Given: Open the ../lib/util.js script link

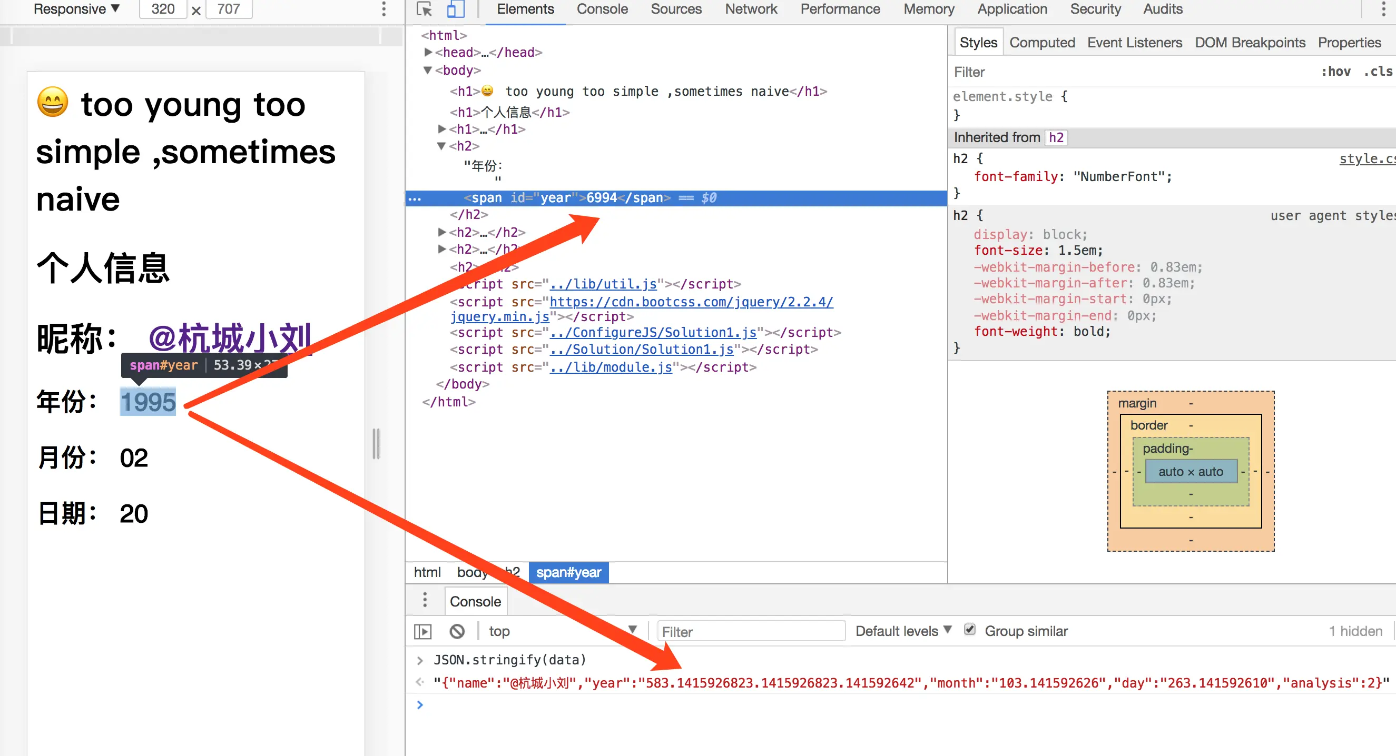Looking at the screenshot, I should [x=603, y=284].
